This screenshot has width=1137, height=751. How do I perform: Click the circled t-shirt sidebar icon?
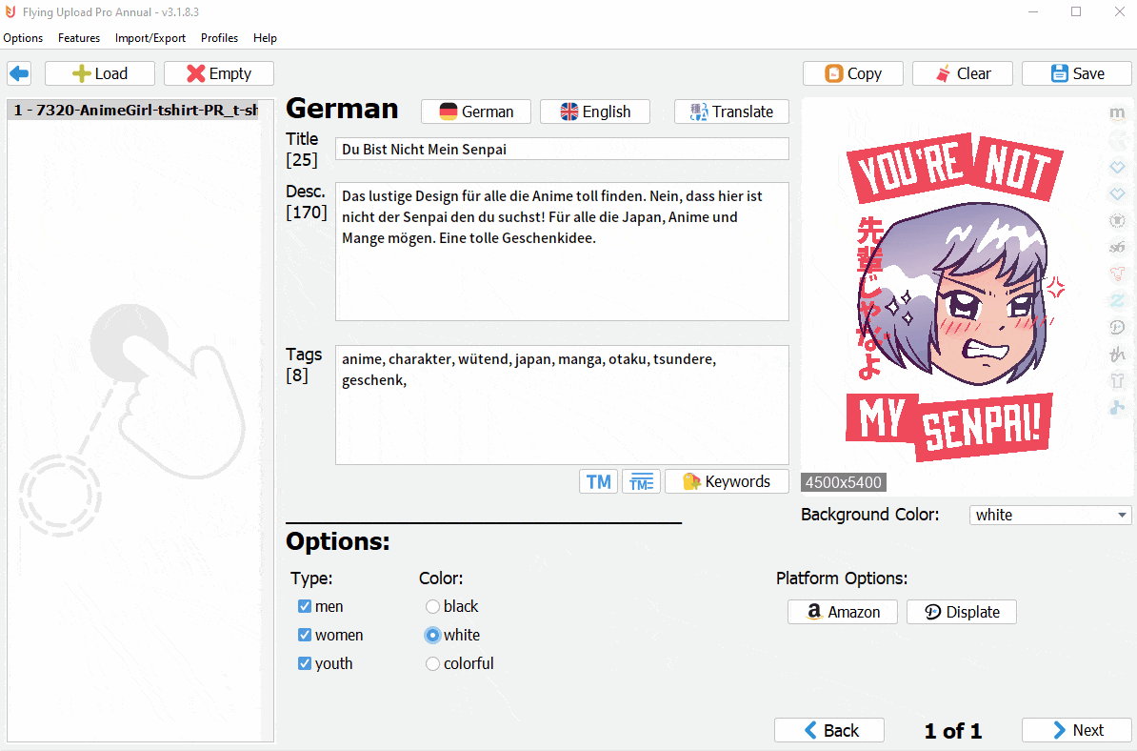1117,220
